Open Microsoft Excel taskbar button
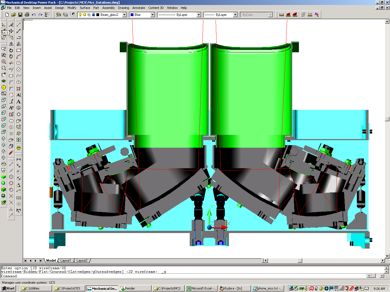This screenshot has width=390, height=292. [x=202, y=288]
